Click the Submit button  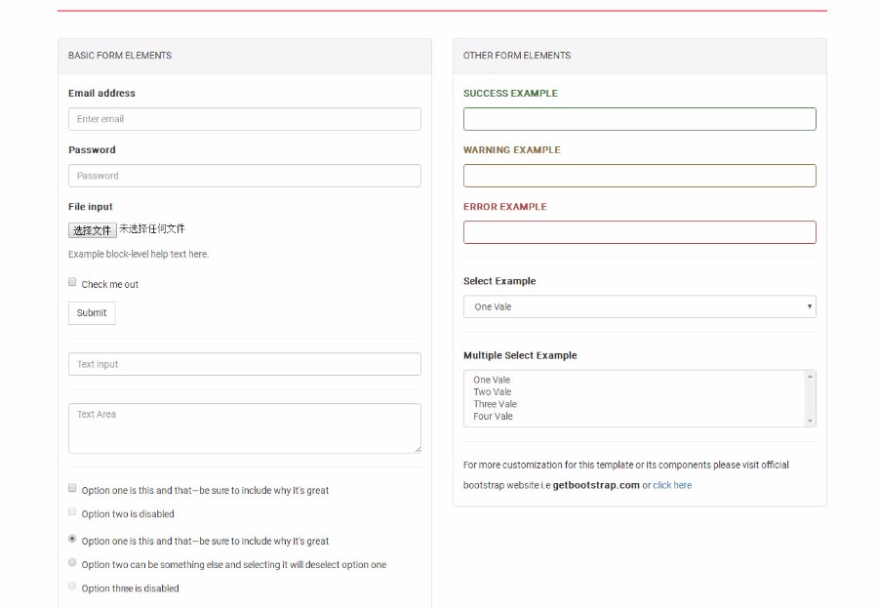click(92, 312)
